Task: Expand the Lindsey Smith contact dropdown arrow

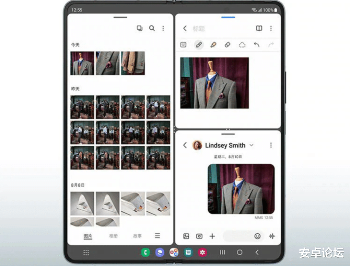Action: click(251, 145)
